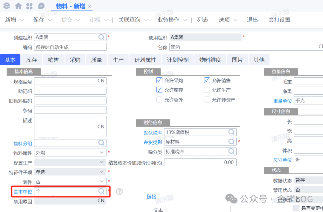Expand the 物料属性 dropdown

pos(102,153)
